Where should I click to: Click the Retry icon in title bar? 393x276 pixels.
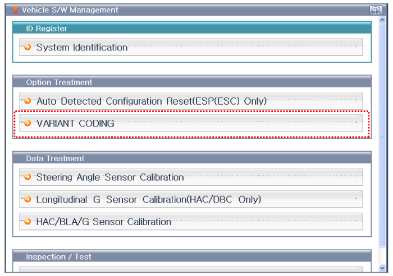[376, 10]
